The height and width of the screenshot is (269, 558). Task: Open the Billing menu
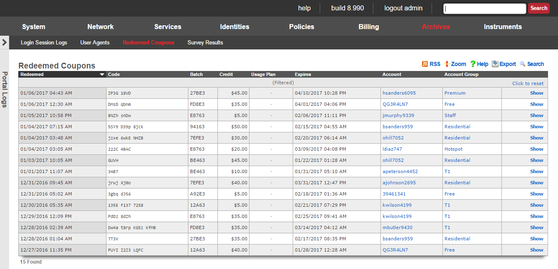369,27
